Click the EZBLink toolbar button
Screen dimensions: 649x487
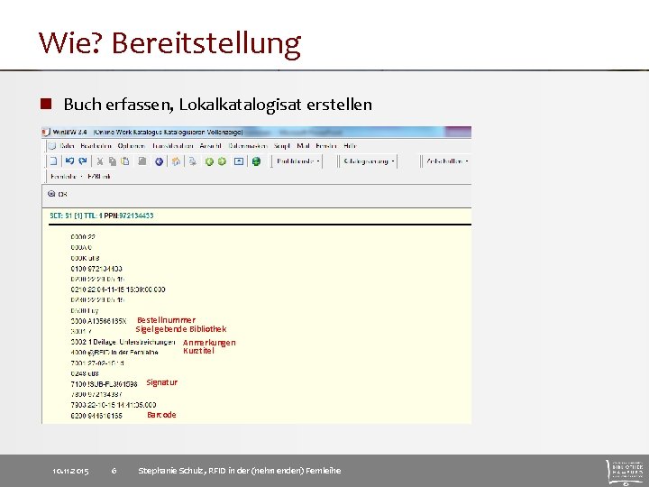tap(99, 177)
